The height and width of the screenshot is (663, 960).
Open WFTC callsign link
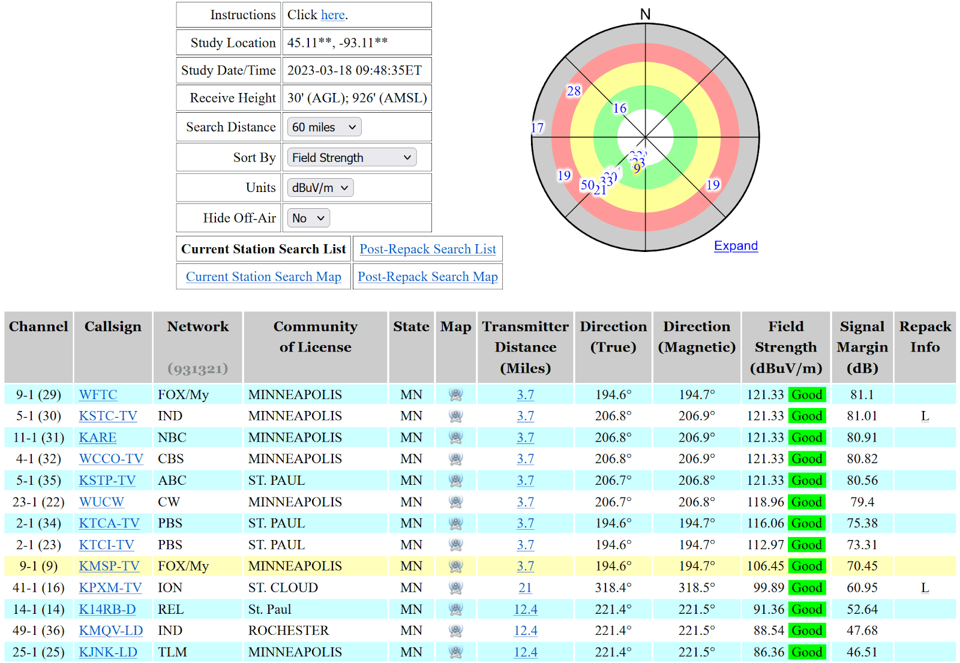98,395
